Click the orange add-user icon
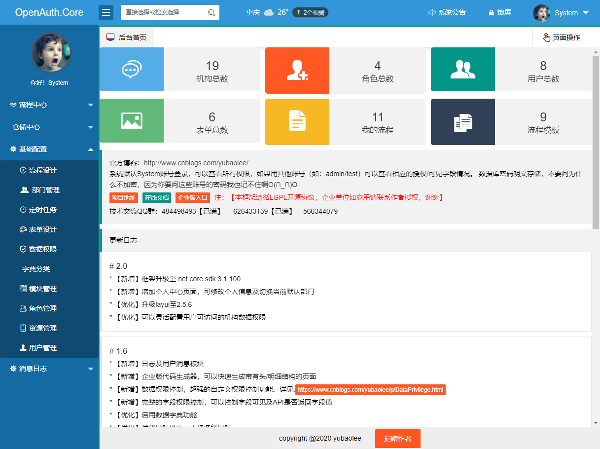 (x=297, y=70)
